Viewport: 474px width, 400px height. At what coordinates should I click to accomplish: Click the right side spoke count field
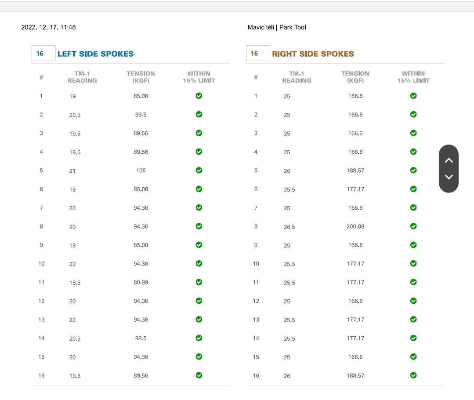tap(257, 54)
